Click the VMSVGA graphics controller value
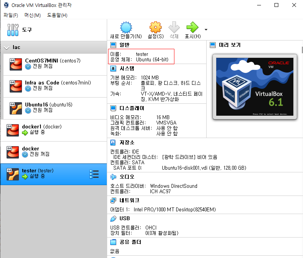The image size is (303, 258). pyautogui.click(x=166, y=123)
